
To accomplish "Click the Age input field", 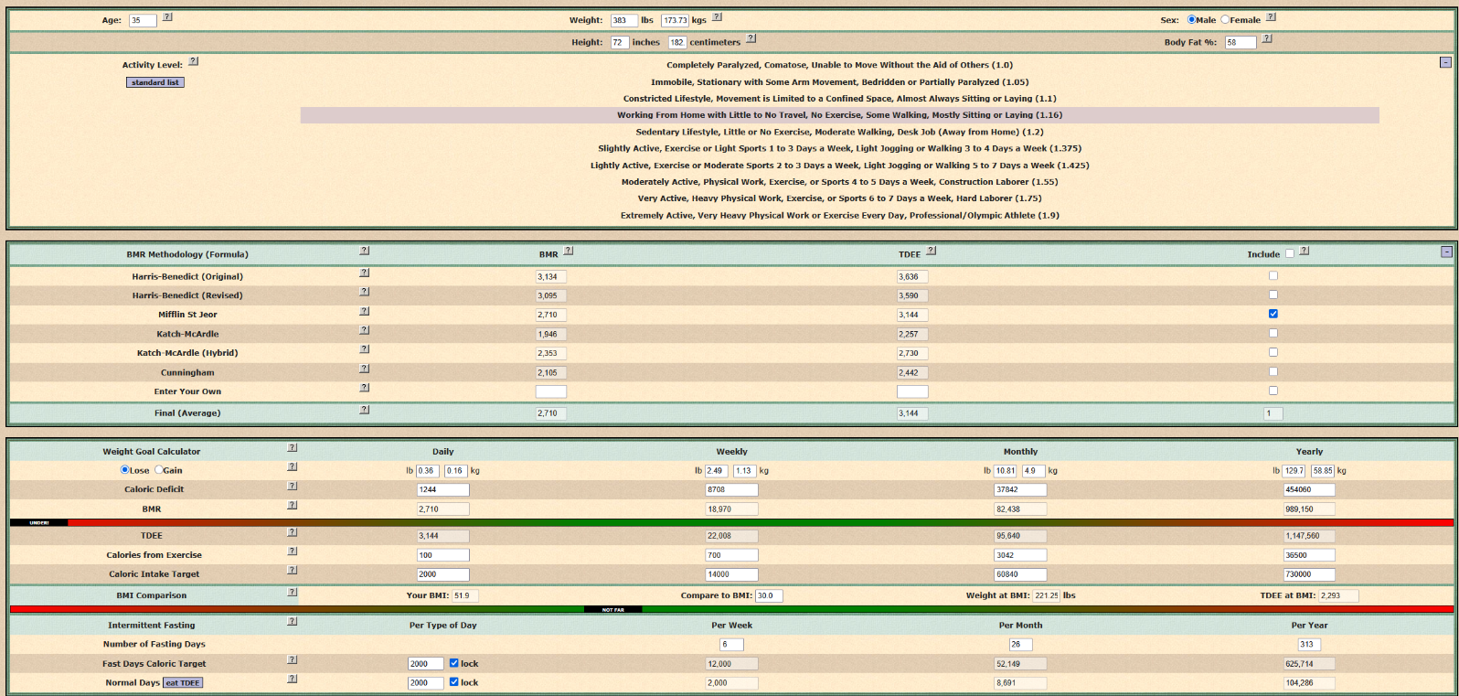I will coord(143,20).
